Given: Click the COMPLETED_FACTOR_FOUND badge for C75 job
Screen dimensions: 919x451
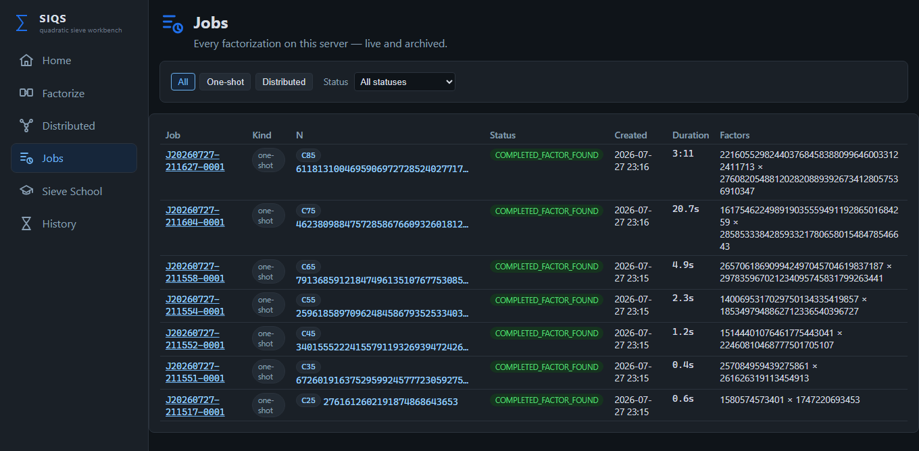Looking at the screenshot, I should (547, 211).
